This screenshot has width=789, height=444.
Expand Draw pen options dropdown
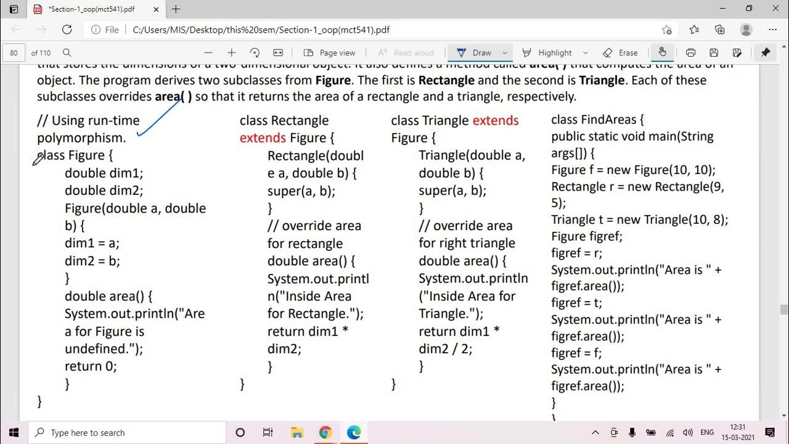[x=505, y=53]
